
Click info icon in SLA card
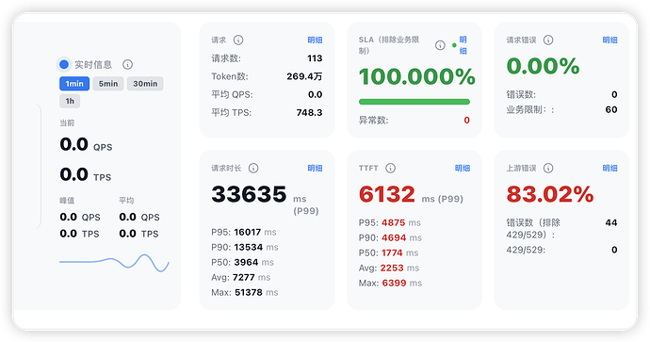(x=440, y=45)
